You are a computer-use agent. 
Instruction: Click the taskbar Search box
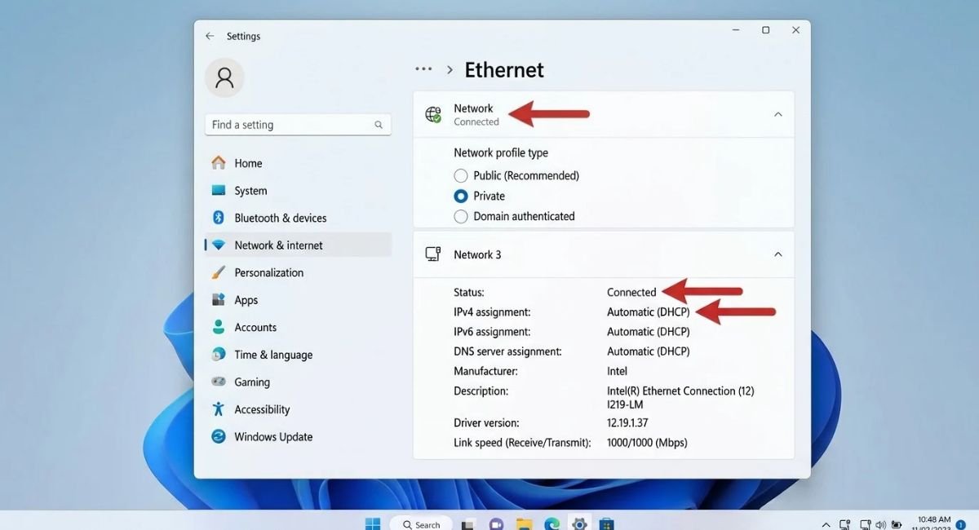[x=421, y=524]
